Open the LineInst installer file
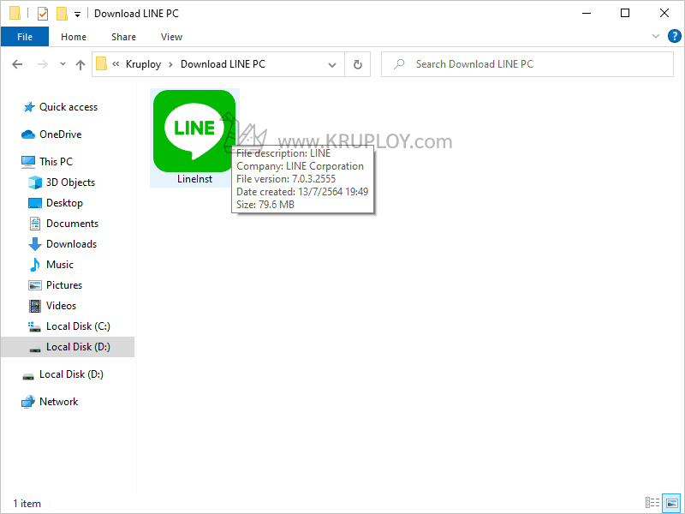Viewport: 685px width, 514px height. click(194, 136)
